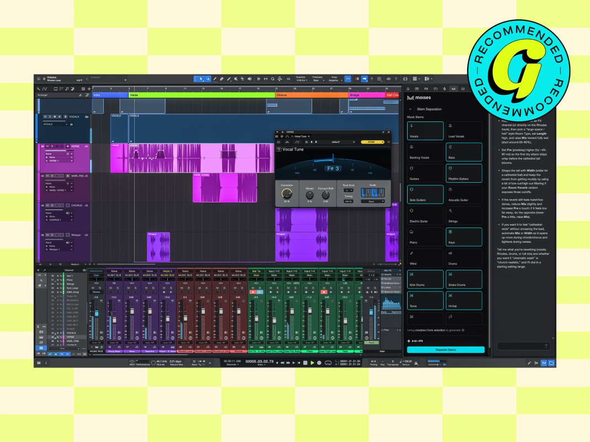This screenshot has width=590, height=442.
Task: Solo the VOCALS folder track
Action: (50, 116)
